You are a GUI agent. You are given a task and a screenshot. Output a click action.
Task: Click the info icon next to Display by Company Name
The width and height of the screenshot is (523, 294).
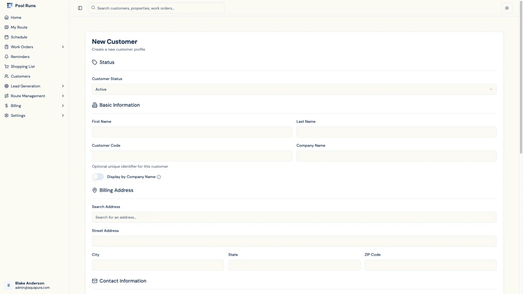pyautogui.click(x=159, y=177)
